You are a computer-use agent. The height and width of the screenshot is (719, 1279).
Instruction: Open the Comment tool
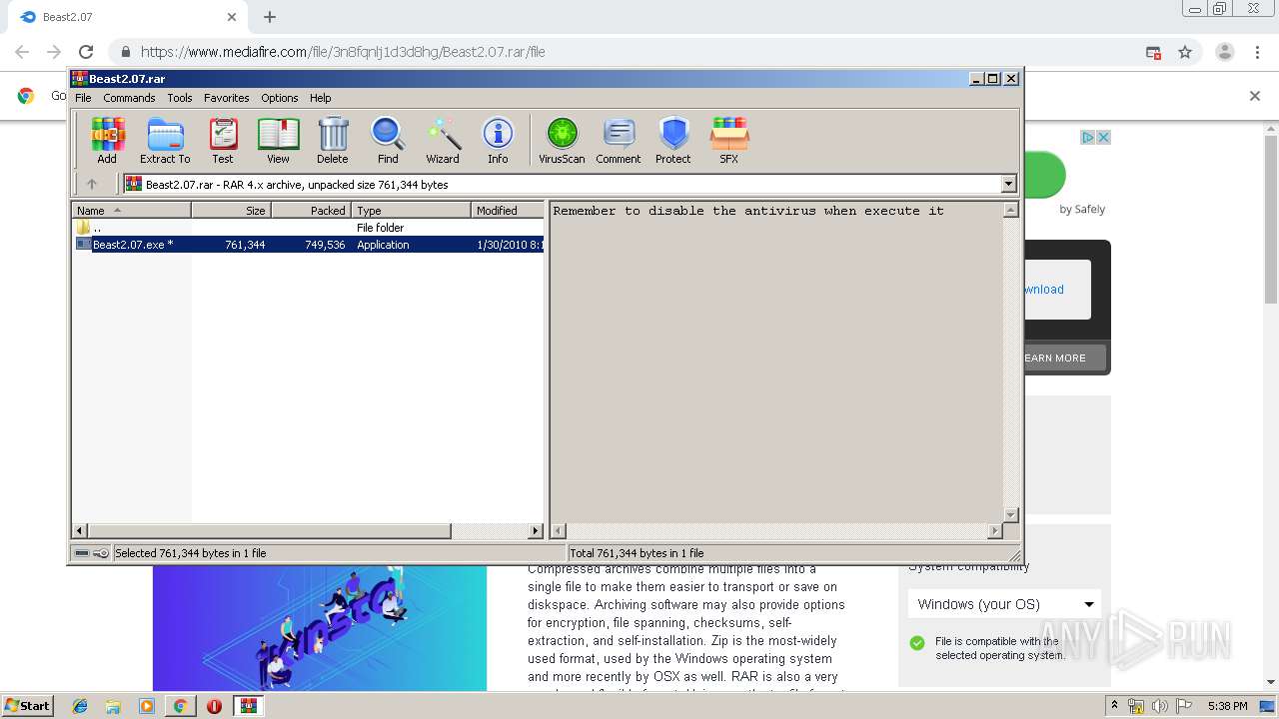619,140
